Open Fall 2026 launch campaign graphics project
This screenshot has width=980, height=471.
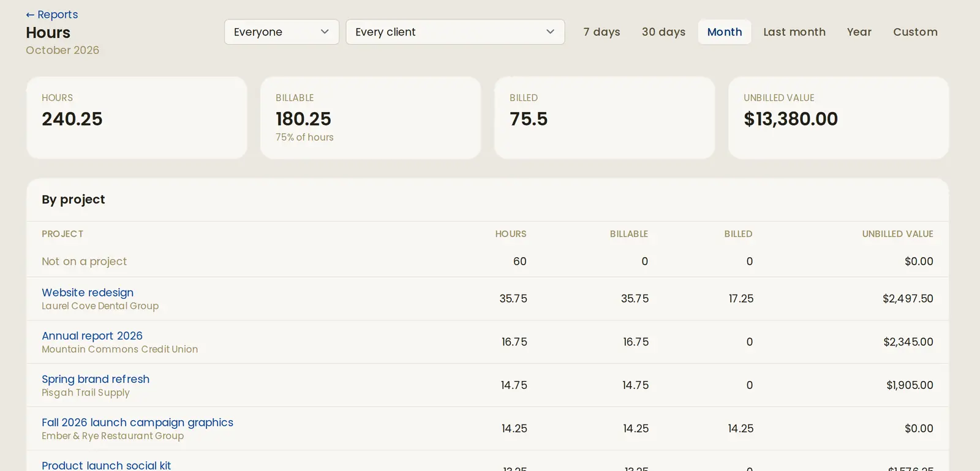(137, 423)
